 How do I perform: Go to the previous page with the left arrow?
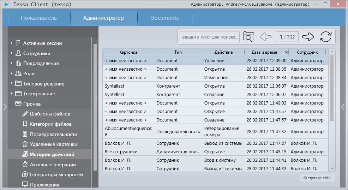pos(265,37)
